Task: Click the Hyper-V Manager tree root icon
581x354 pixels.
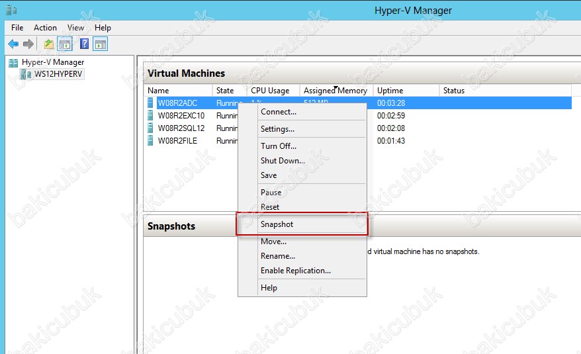Action: tap(13, 63)
